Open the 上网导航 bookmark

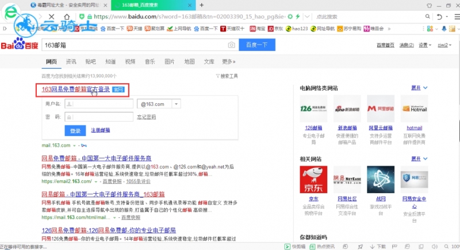pos(179,29)
